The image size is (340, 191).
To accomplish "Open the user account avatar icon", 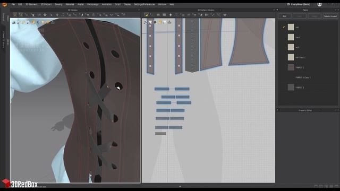I will tap(319, 4).
